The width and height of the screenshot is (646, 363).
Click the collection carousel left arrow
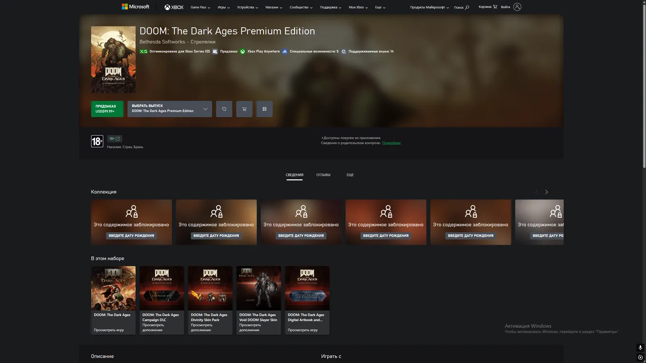536,192
